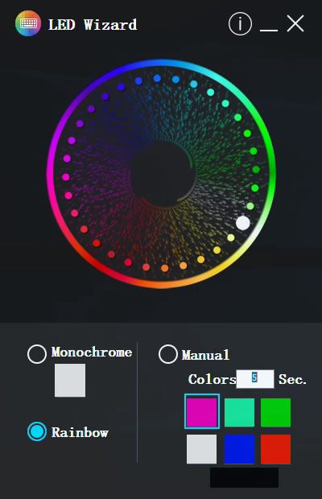Enable the Manual mode radio button

tap(168, 354)
